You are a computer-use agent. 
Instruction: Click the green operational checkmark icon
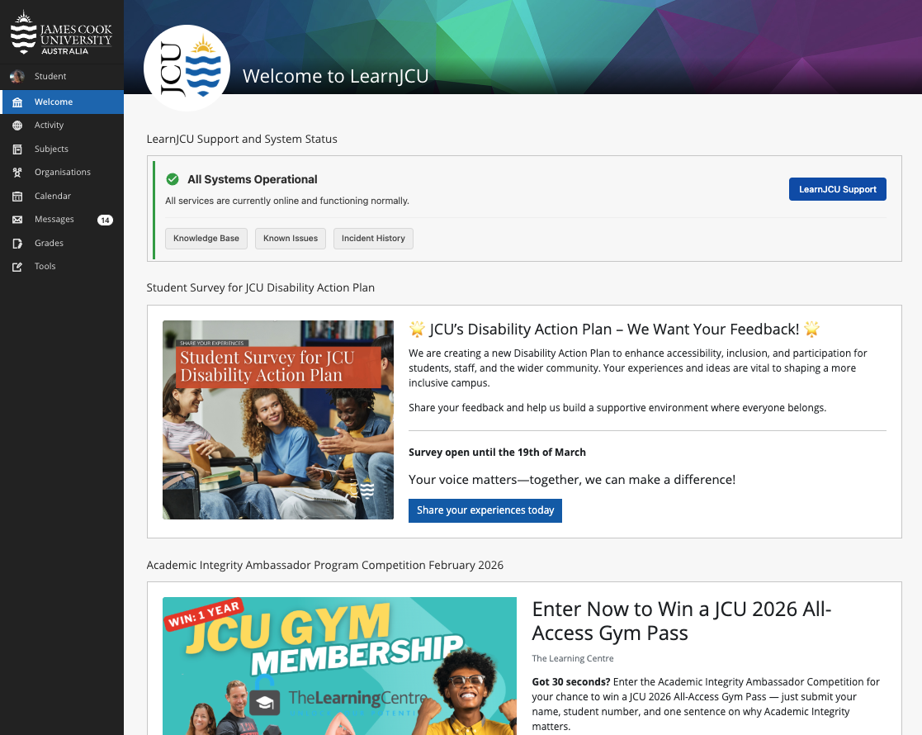point(173,179)
